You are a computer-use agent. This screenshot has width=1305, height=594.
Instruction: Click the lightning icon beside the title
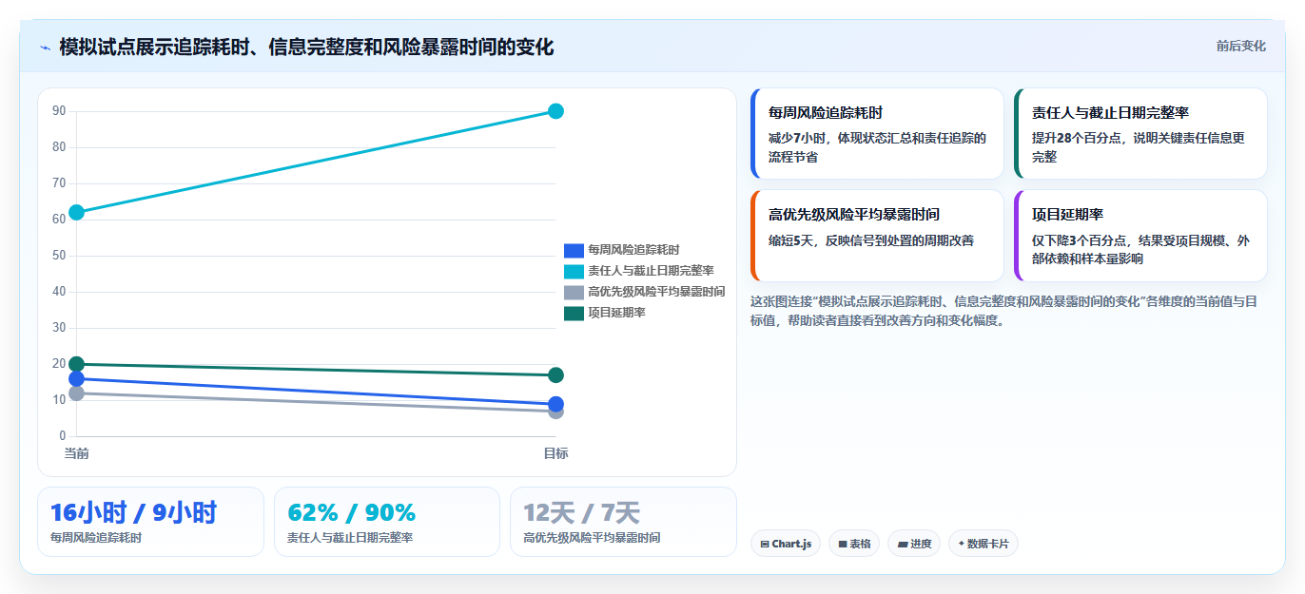pyautogui.click(x=45, y=48)
